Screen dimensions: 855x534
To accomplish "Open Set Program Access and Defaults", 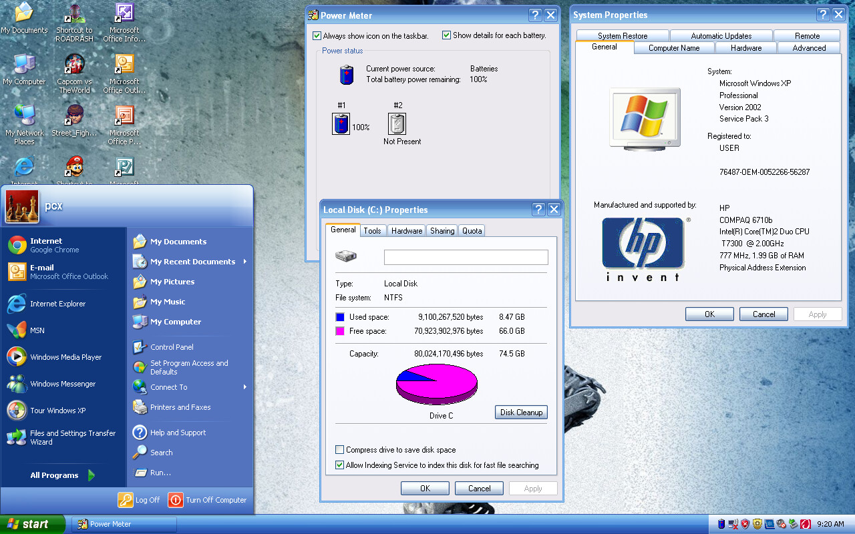I will click(x=190, y=367).
